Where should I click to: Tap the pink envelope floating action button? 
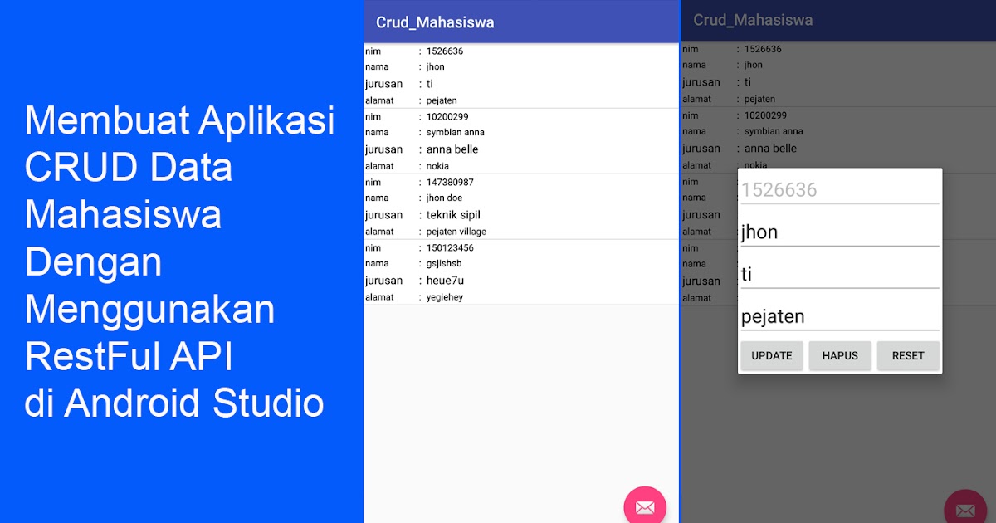645,506
